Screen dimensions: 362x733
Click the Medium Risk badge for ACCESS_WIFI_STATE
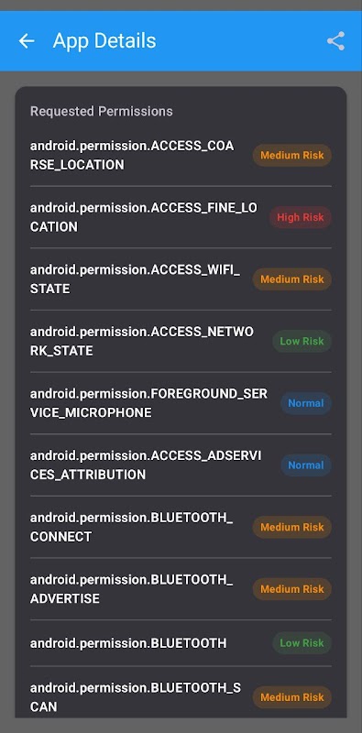click(292, 279)
